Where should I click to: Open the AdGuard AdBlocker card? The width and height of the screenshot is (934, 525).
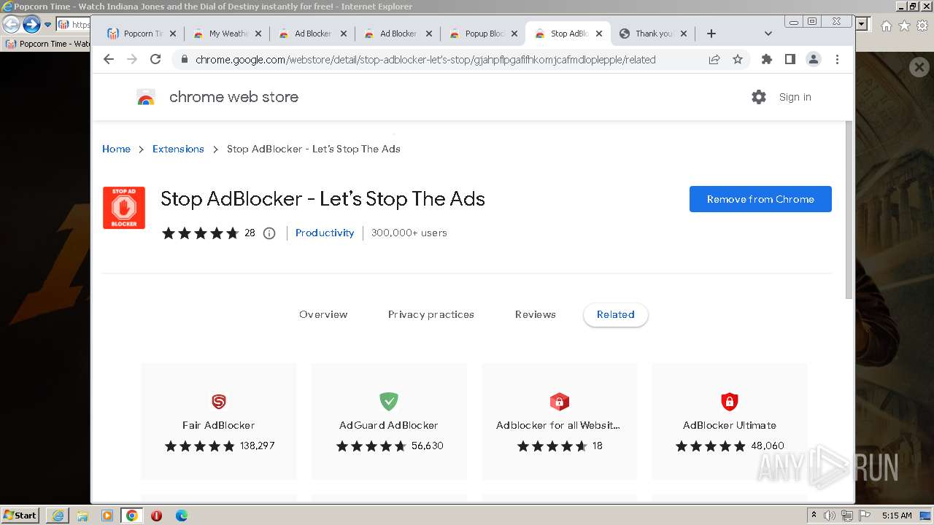tap(389, 421)
